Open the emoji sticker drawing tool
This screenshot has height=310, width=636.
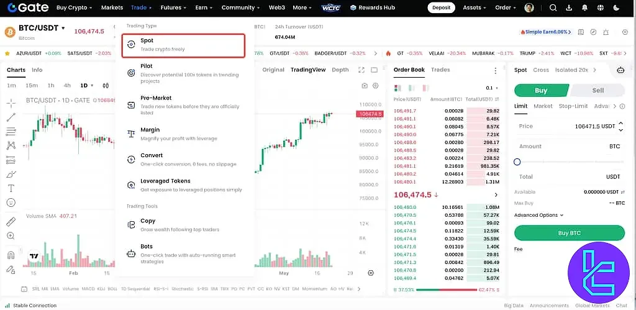(11, 203)
